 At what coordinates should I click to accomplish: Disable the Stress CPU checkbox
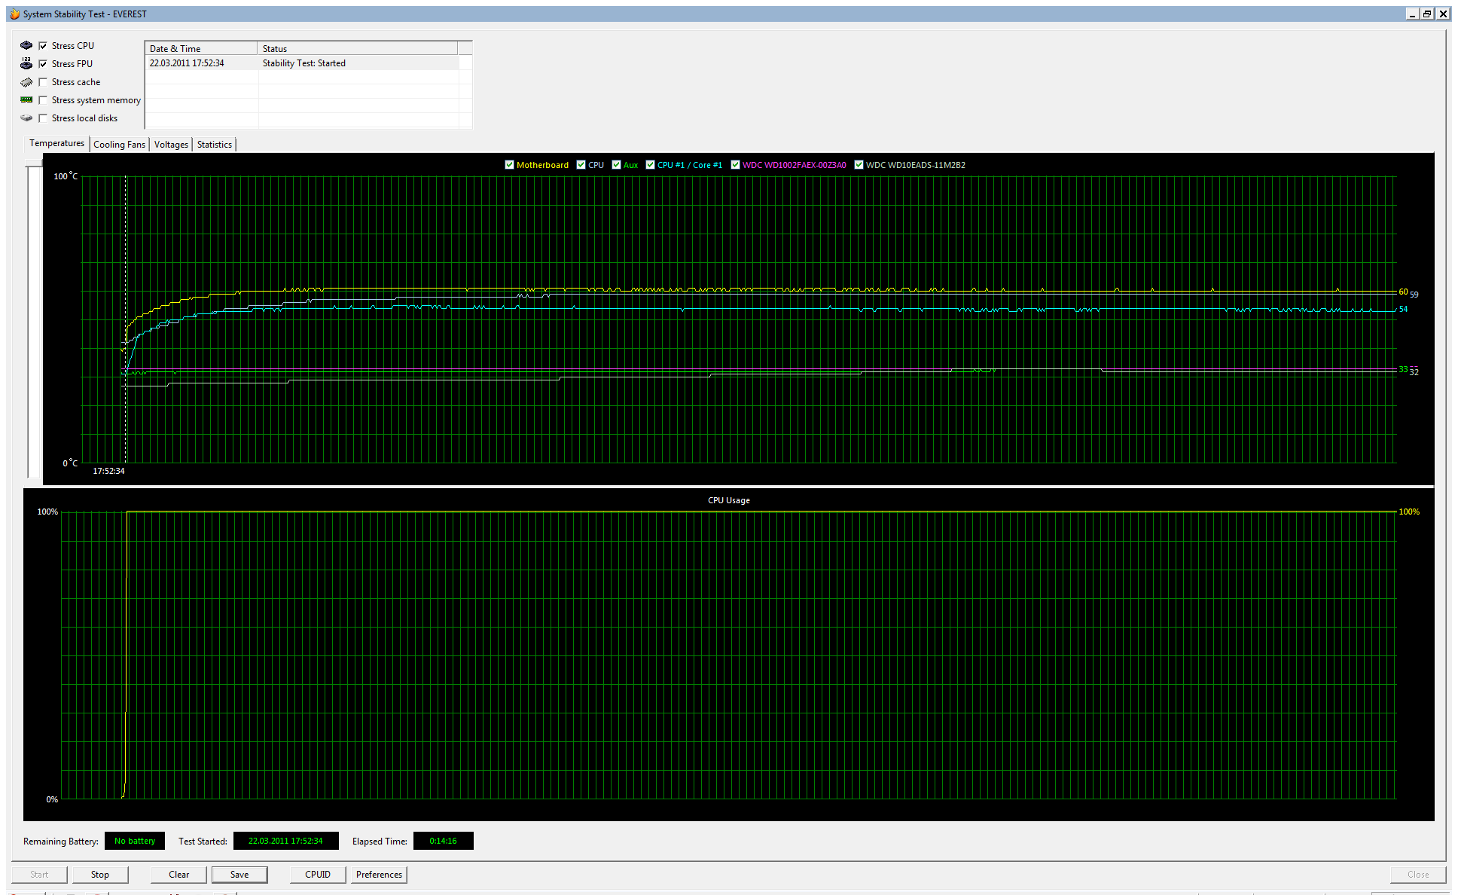[x=43, y=46]
